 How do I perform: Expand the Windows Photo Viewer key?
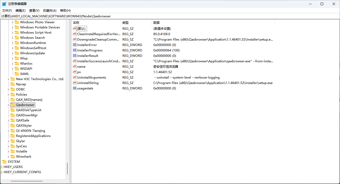point(12,22)
